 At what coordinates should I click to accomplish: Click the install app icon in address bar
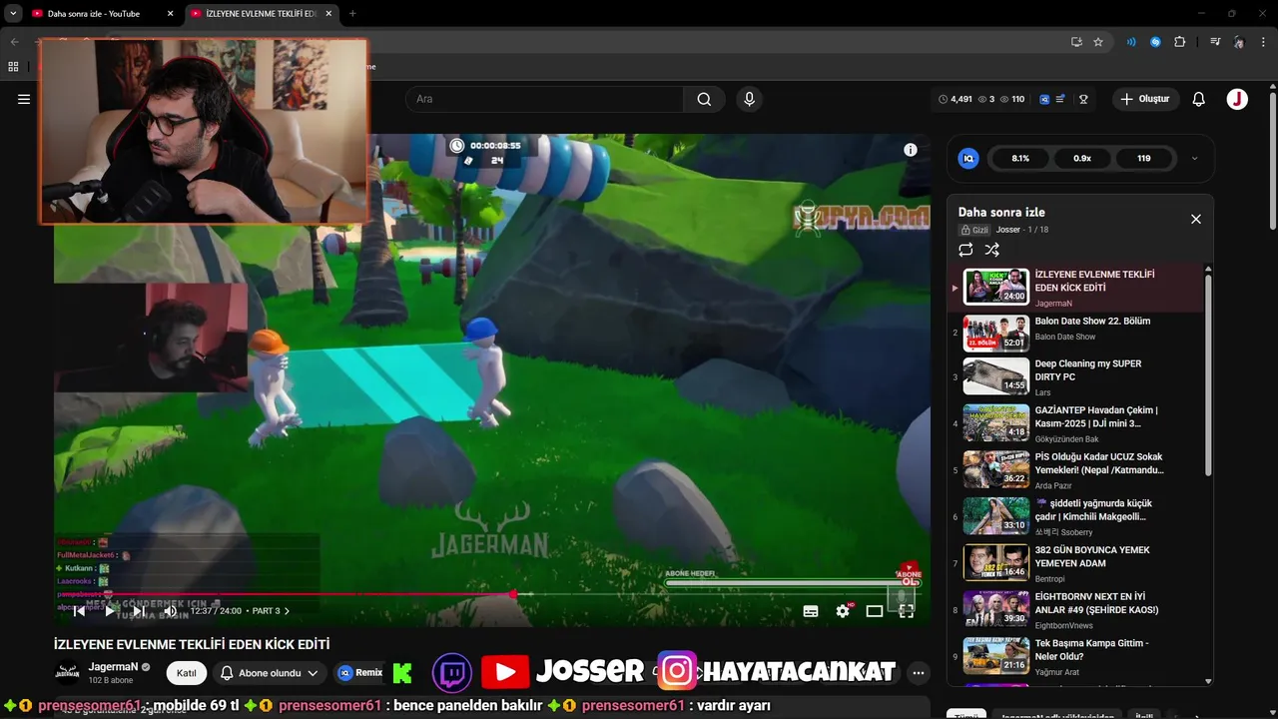(1076, 42)
